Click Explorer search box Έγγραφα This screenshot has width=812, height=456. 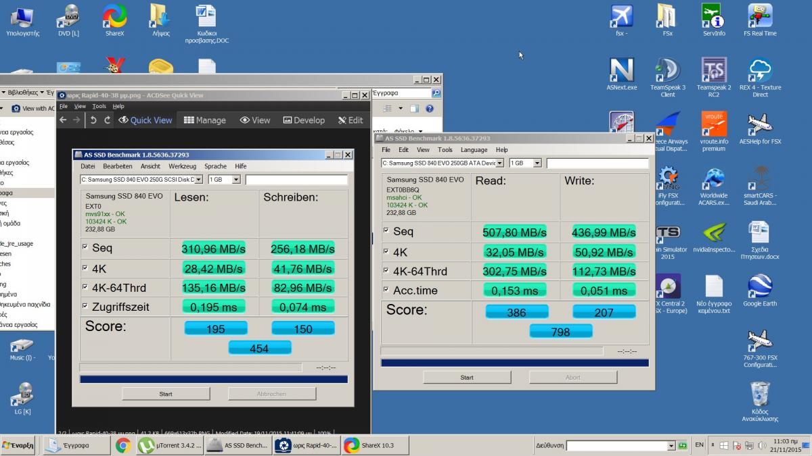401,93
